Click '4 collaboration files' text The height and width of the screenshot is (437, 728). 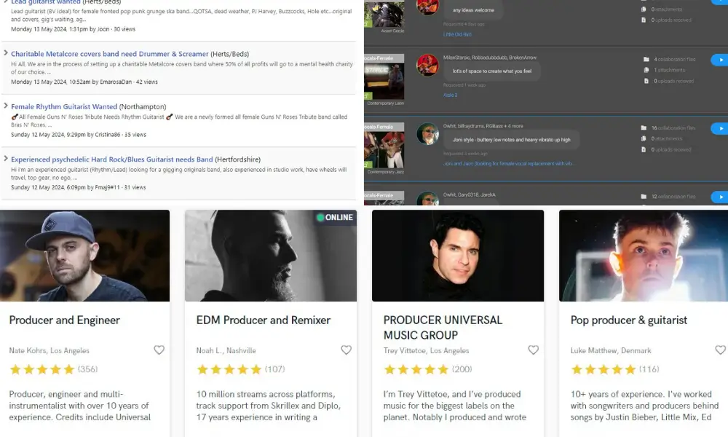coord(675,60)
